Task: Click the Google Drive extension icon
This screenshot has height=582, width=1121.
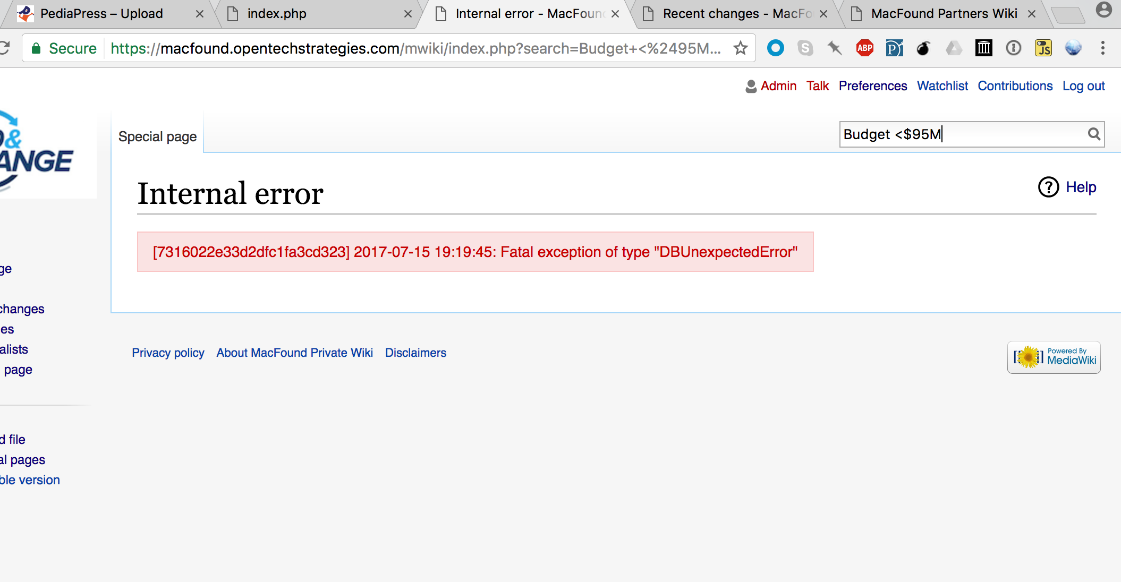Action: [954, 48]
